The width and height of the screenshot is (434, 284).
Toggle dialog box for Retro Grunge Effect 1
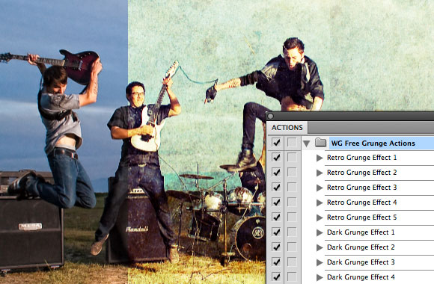(292, 158)
